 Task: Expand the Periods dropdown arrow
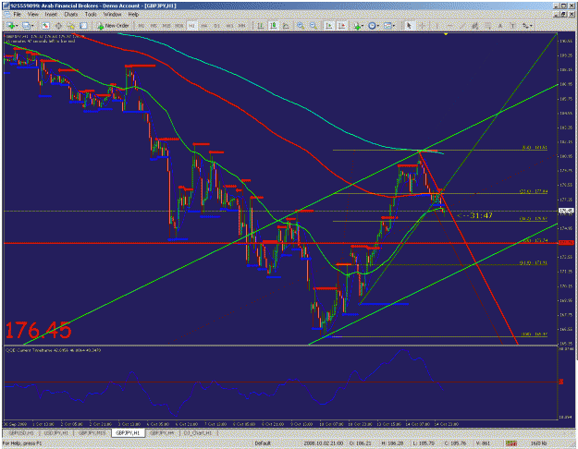tap(378, 26)
